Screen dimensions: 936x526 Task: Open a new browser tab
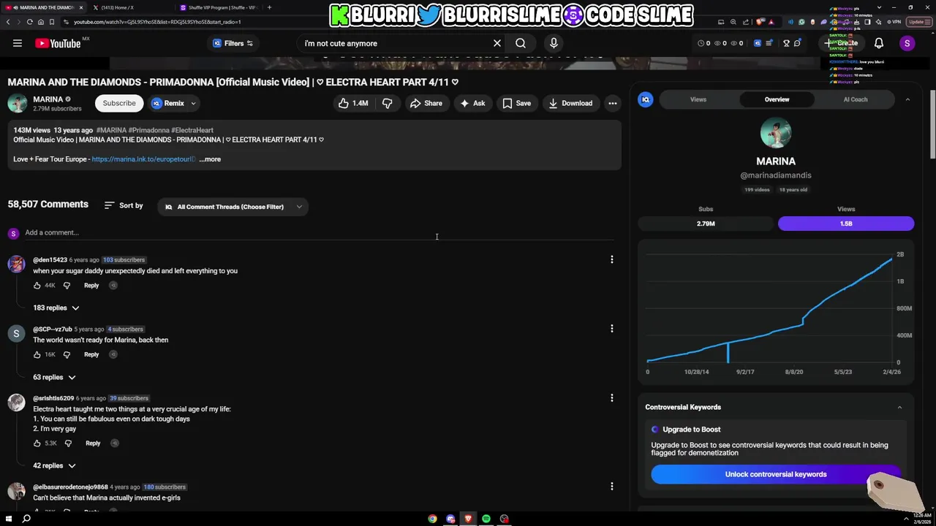pos(269,7)
